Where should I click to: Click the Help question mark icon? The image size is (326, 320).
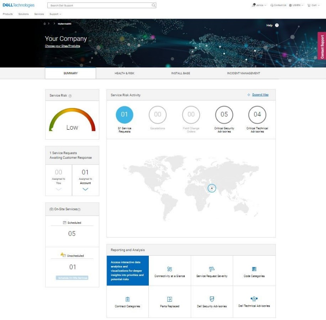pos(277,25)
